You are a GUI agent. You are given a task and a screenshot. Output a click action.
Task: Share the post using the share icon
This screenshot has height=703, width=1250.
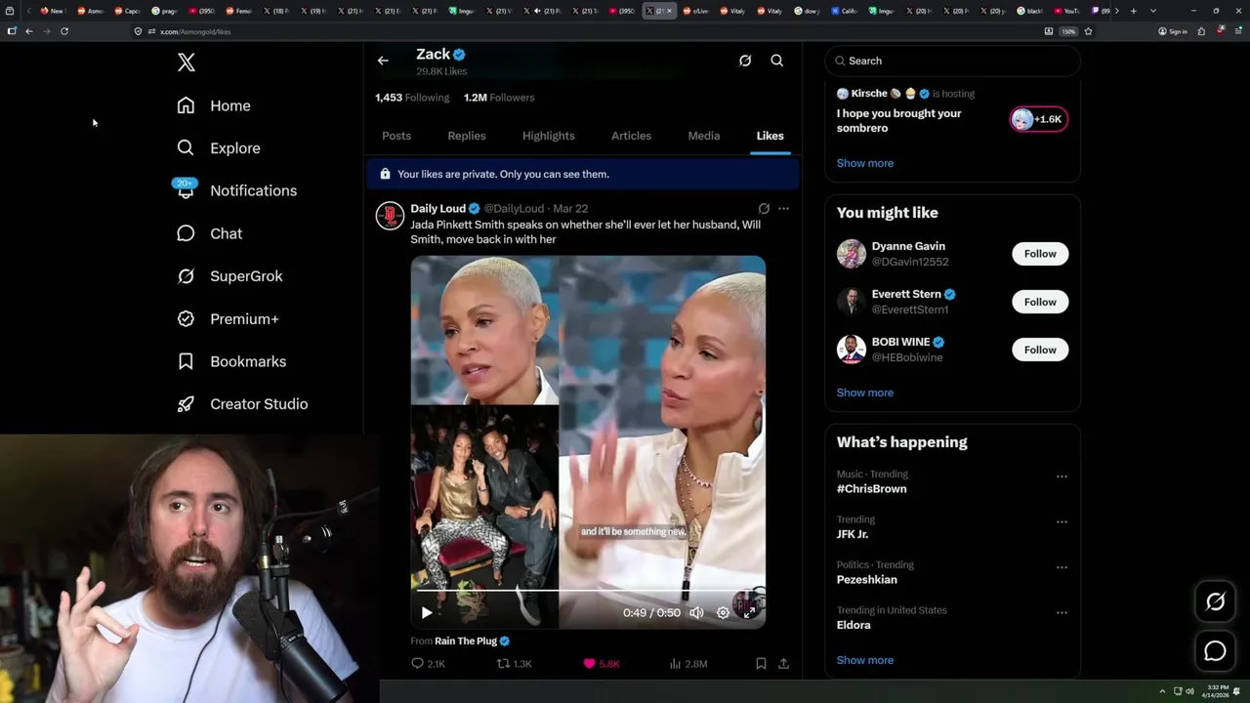coord(783,663)
